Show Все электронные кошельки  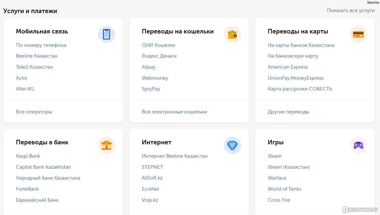tap(174, 112)
